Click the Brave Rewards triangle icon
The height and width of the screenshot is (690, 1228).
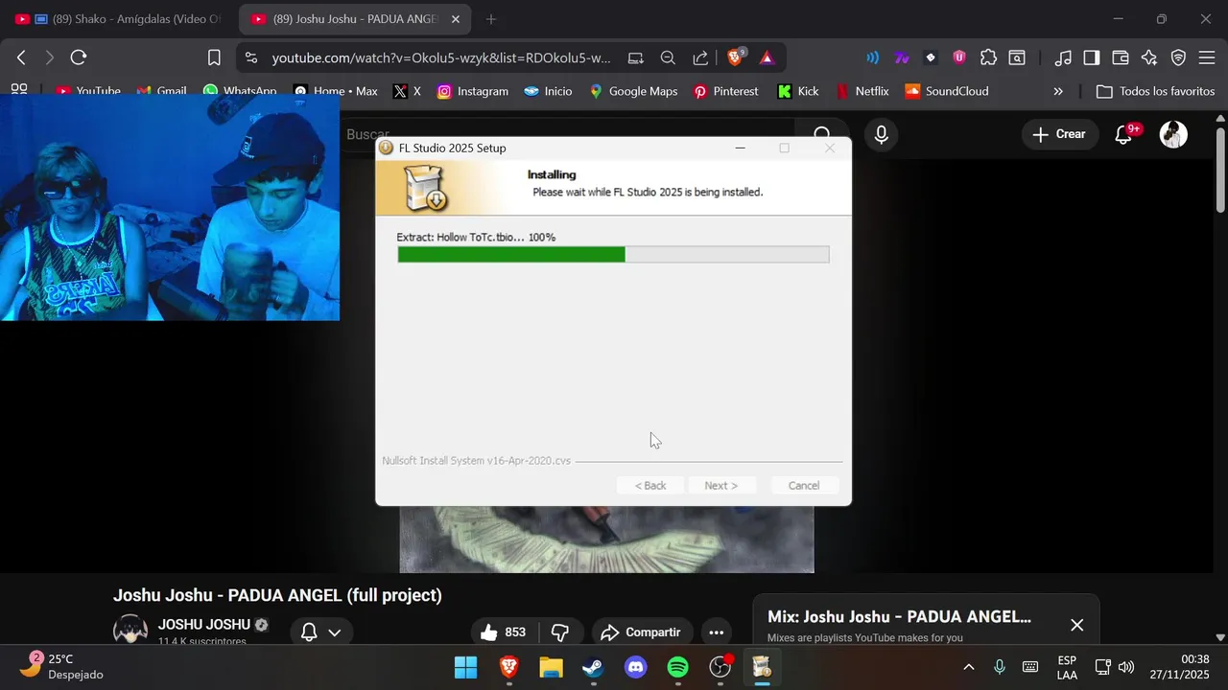(x=767, y=57)
